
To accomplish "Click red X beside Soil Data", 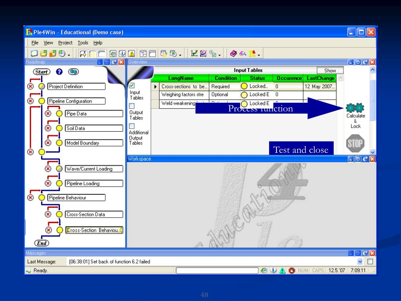I will [48, 128].
